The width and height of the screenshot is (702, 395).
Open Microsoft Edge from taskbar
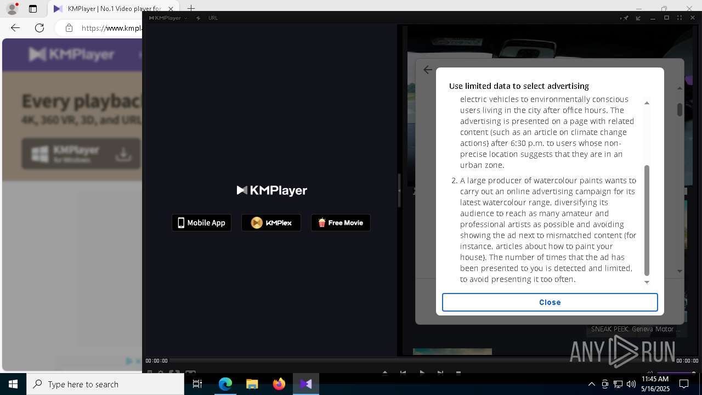pos(225,384)
